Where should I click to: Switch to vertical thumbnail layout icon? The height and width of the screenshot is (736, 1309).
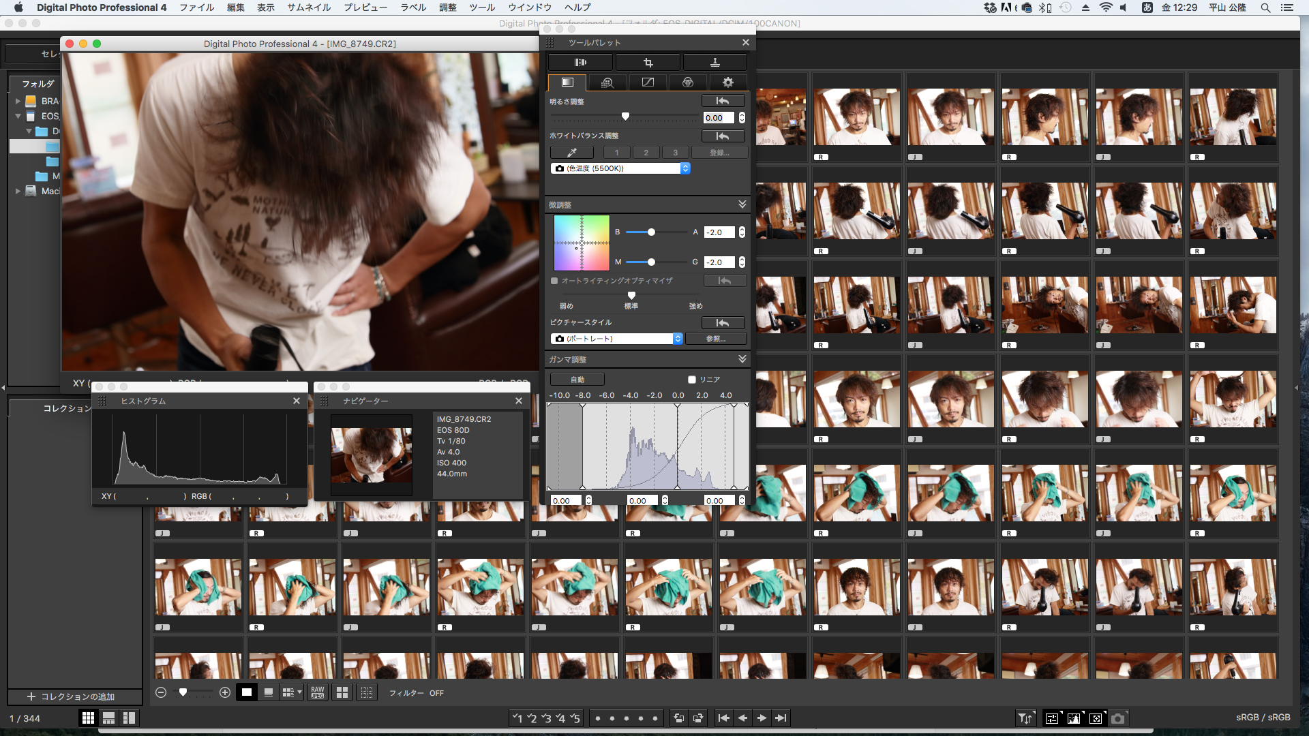tap(129, 718)
